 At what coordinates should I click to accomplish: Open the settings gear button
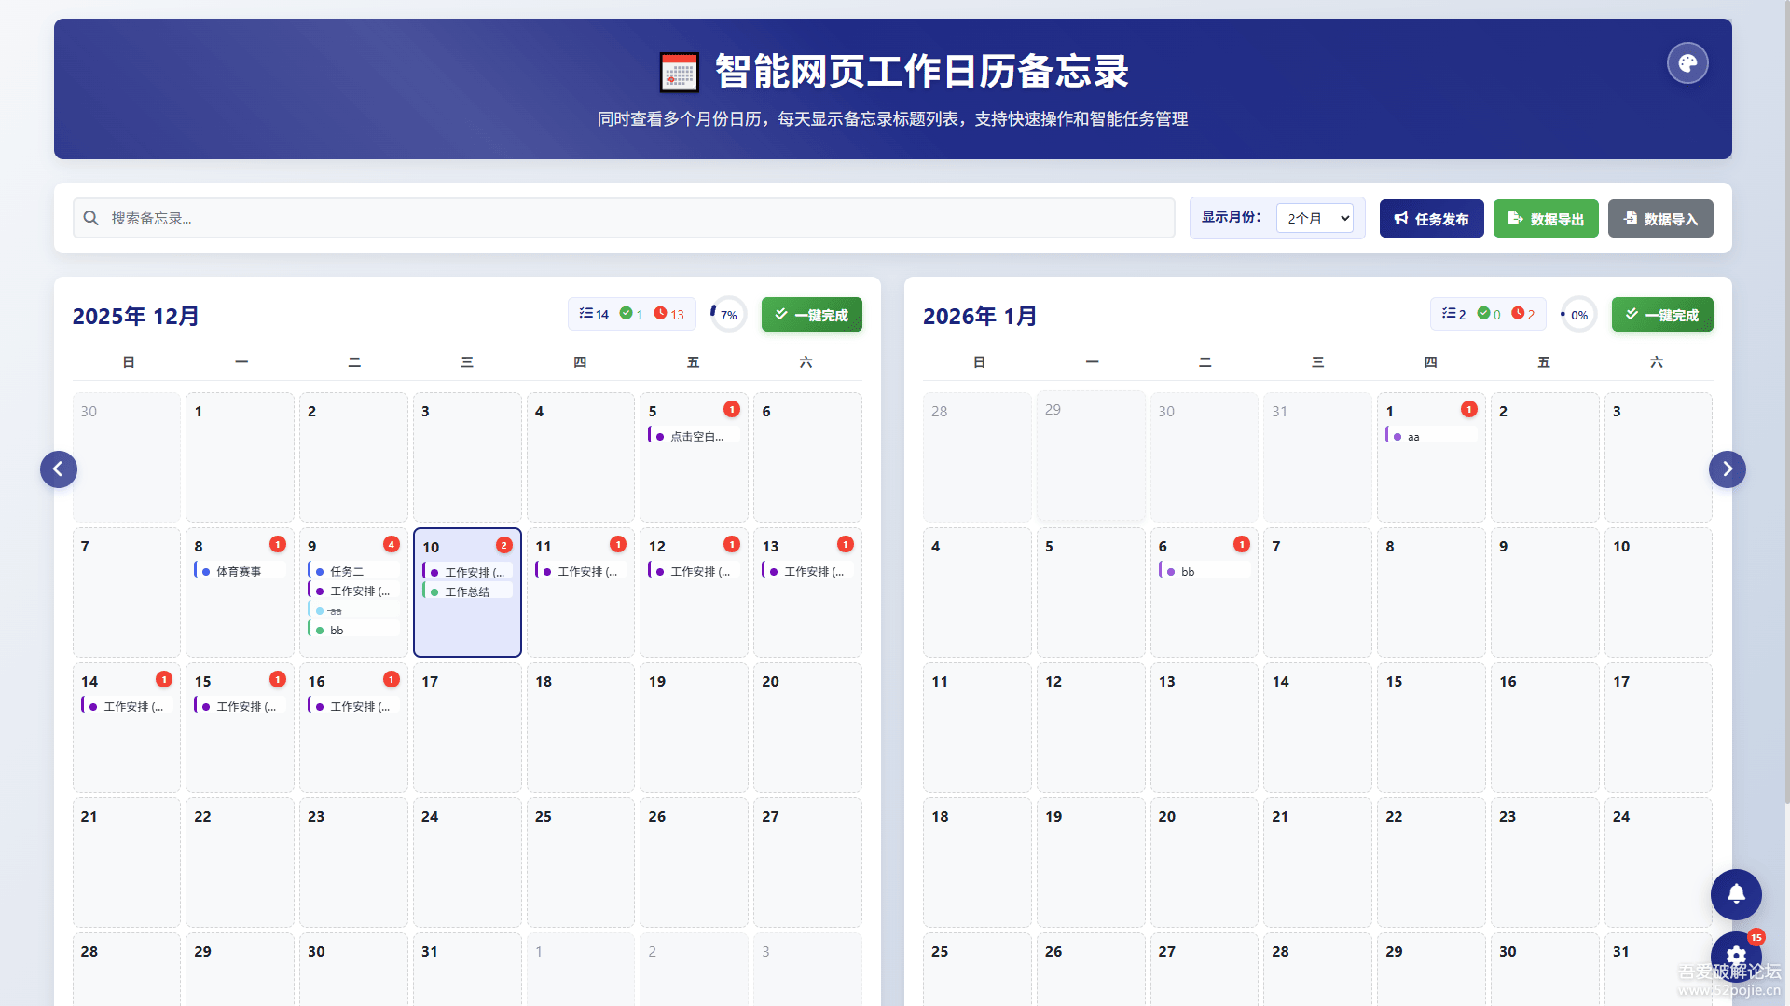(1735, 956)
